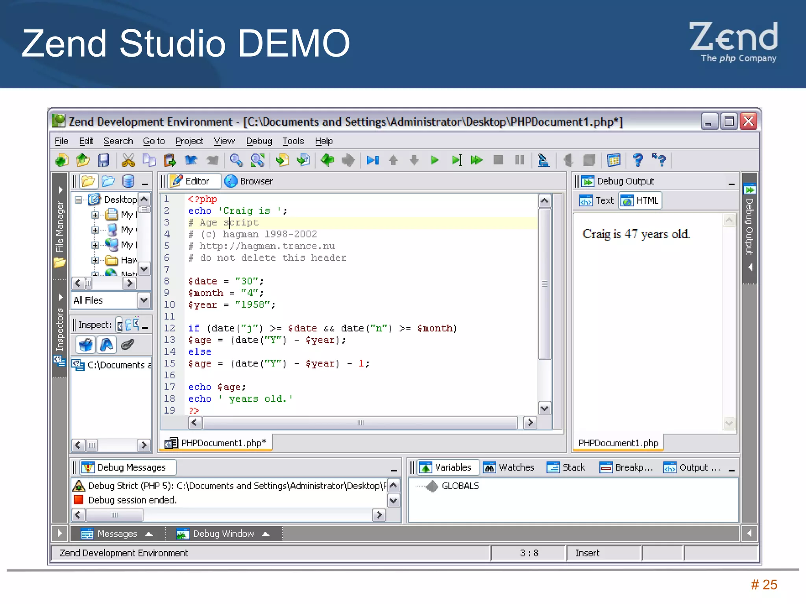The image size is (806, 604).
Task: Open the All Files filter dropdown
Action: (x=144, y=300)
